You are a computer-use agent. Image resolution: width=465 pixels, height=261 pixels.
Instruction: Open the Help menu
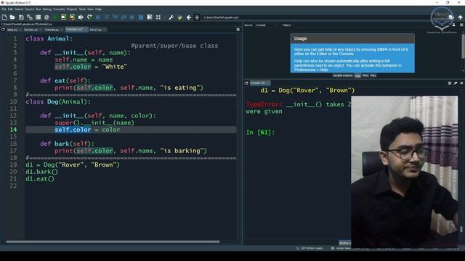pos(98,9)
